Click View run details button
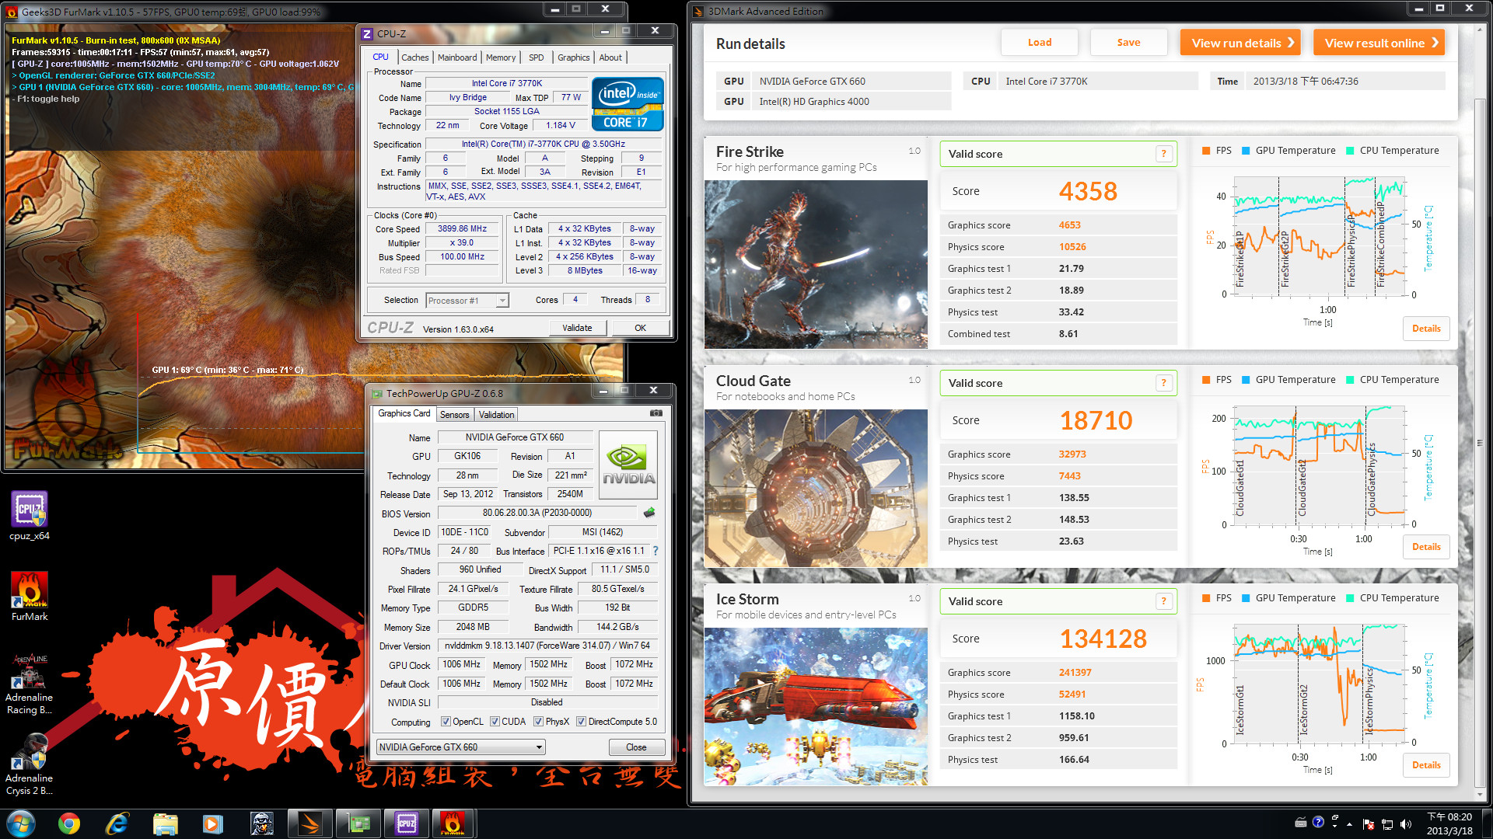This screenshot has width=1493, height=839. coord(1241,43)
